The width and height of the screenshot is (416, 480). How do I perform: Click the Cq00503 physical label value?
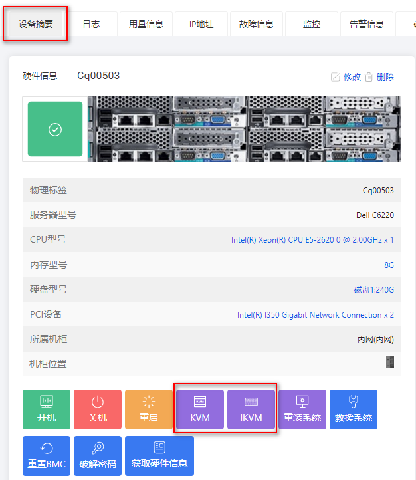click(x=378, y=190)
